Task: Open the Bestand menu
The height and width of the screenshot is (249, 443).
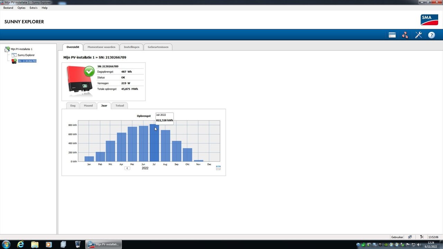Action: [8, 8]
